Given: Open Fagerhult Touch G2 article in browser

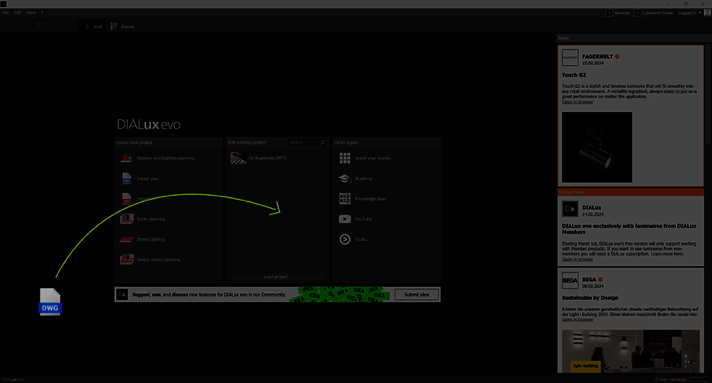Looking at the screenshot, I should [x=577, y=102].
